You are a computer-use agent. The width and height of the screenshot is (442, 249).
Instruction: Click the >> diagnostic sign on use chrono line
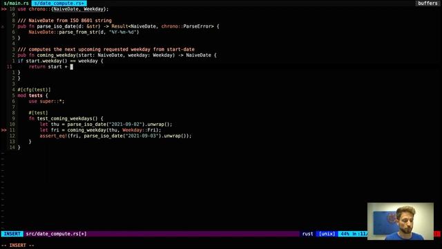tap(3, 9)
